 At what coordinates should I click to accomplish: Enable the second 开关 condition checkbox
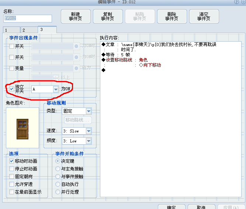tap(11, 57)
